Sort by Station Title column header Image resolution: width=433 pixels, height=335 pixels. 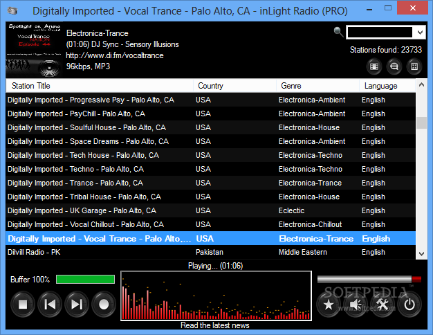point(100,86)
